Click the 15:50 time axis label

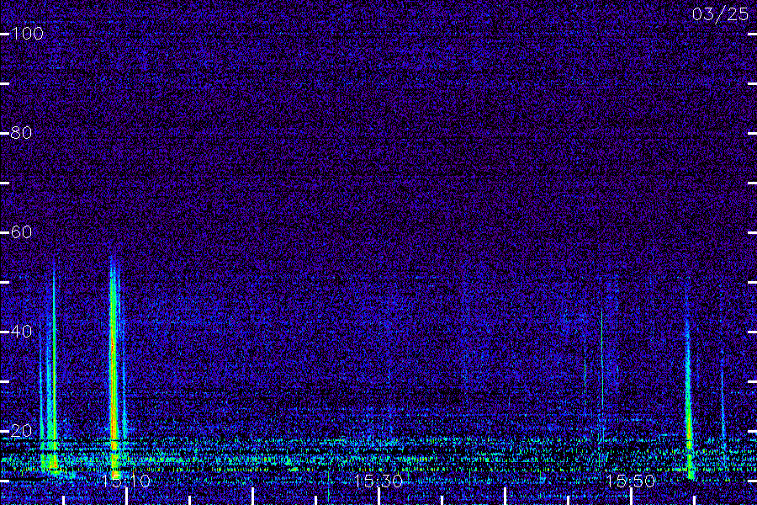pos(631,481)
